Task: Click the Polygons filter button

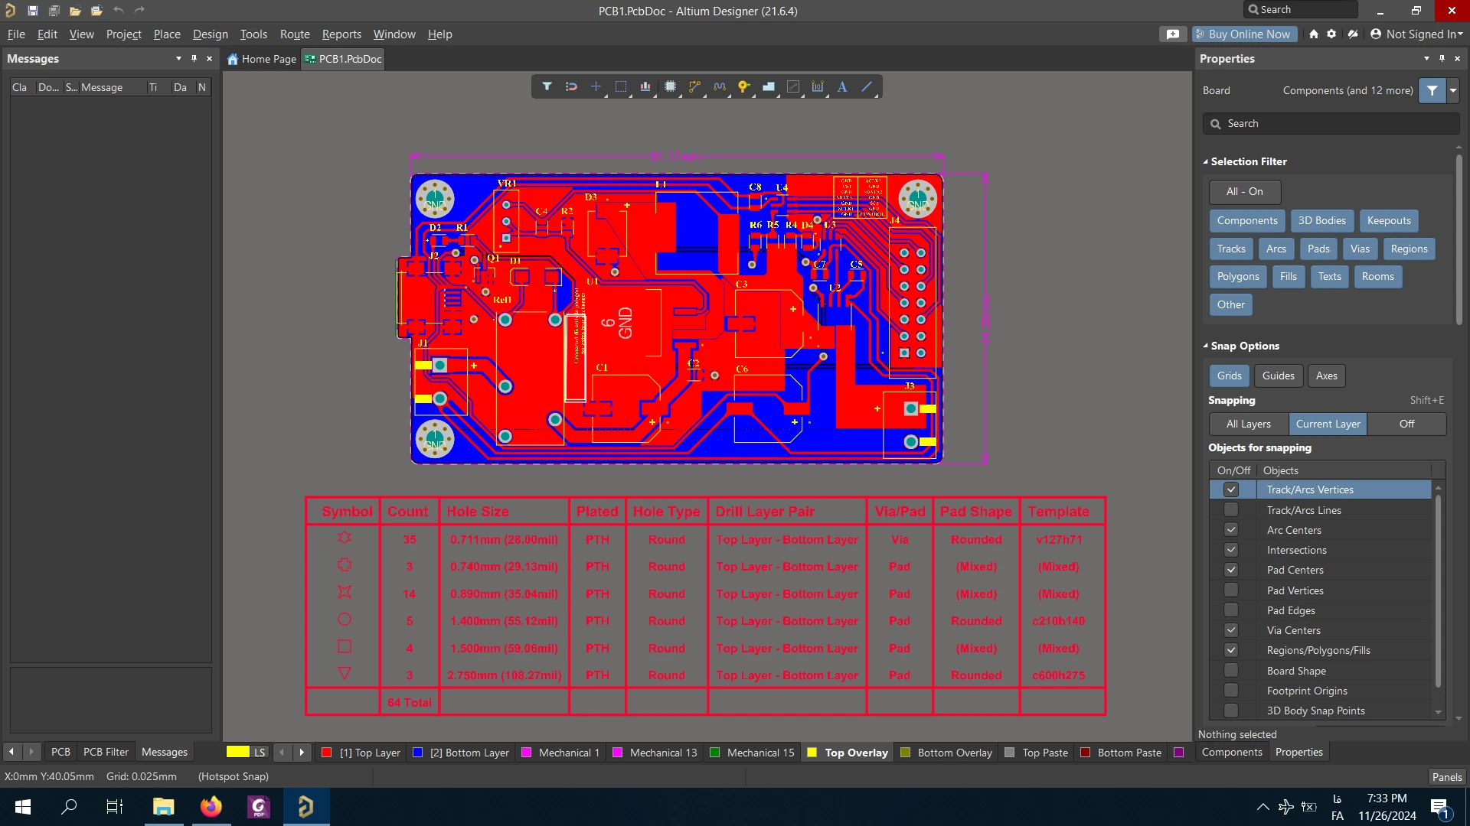Action: (1237, 276)
